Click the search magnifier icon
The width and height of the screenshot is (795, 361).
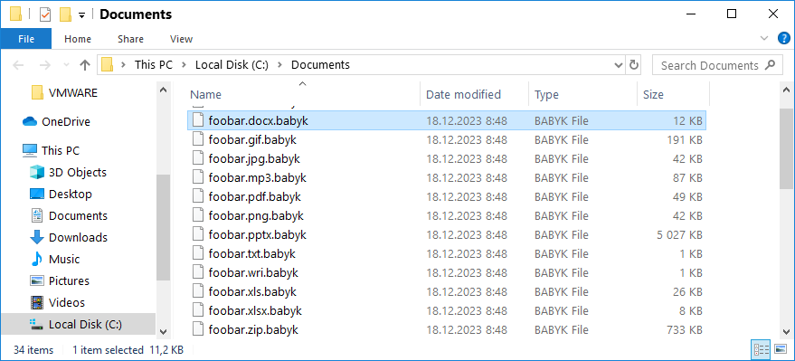click(x=771, y=65)
